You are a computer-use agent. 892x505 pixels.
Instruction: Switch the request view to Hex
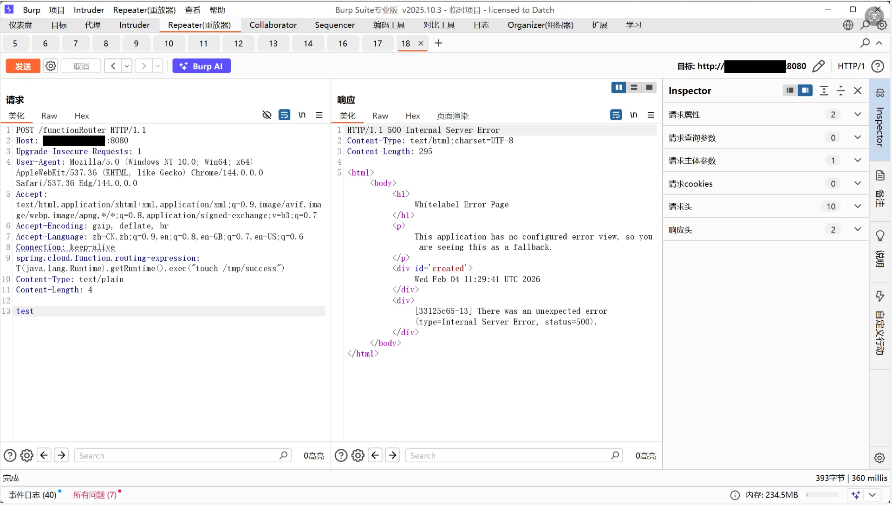click(82, 116)
